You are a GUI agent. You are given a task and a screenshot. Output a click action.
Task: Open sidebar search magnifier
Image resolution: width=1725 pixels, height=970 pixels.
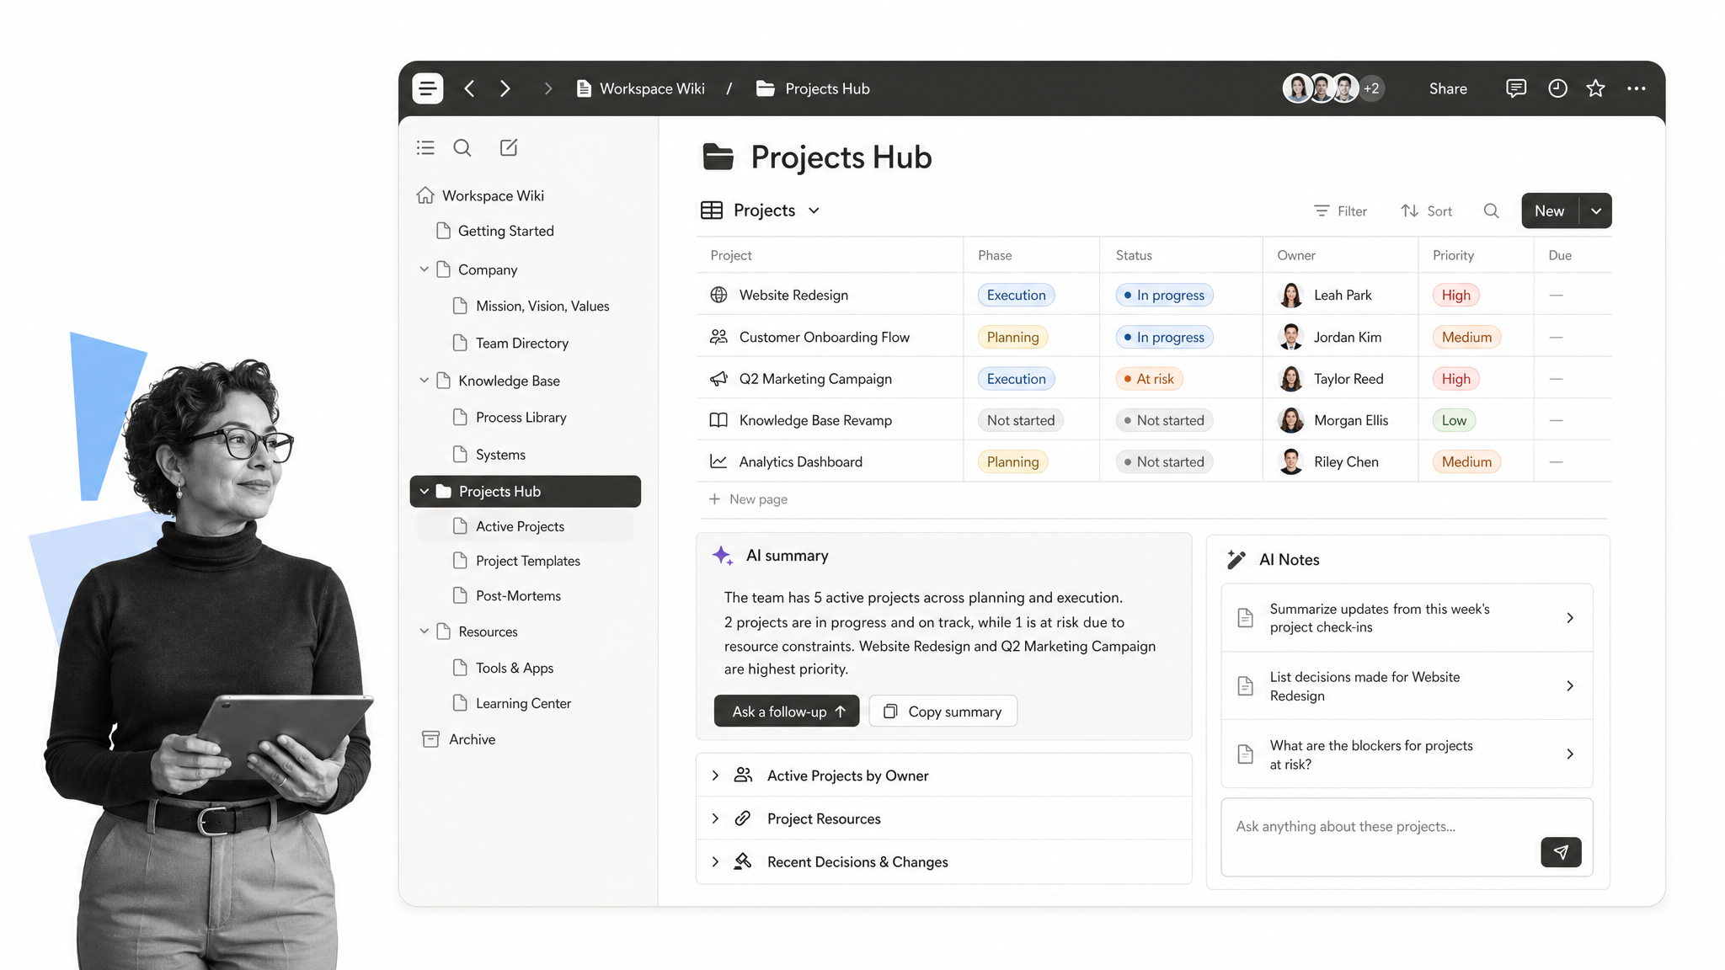(x=462, y=147)
